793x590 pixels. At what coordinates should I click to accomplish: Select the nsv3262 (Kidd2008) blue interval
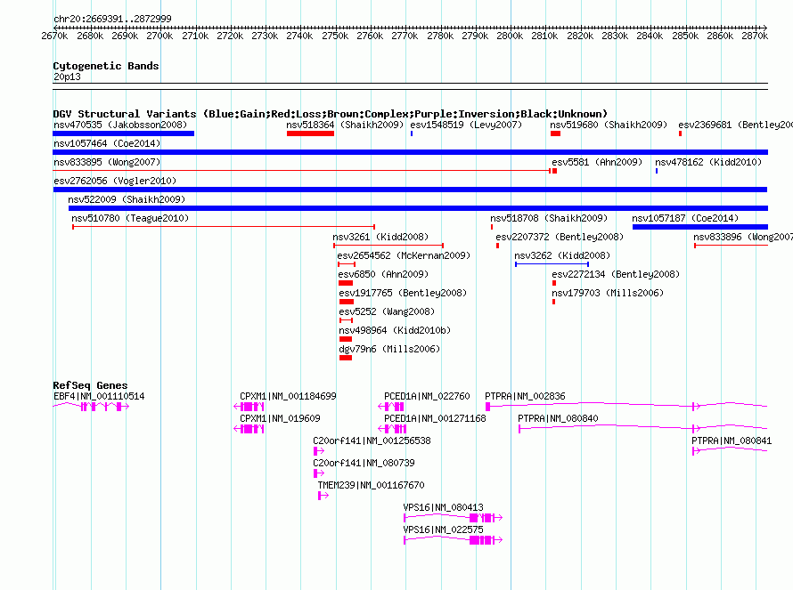552,264
